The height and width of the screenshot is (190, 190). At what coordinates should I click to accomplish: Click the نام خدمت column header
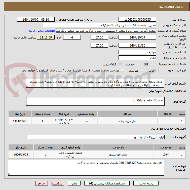tap(118, 147)
